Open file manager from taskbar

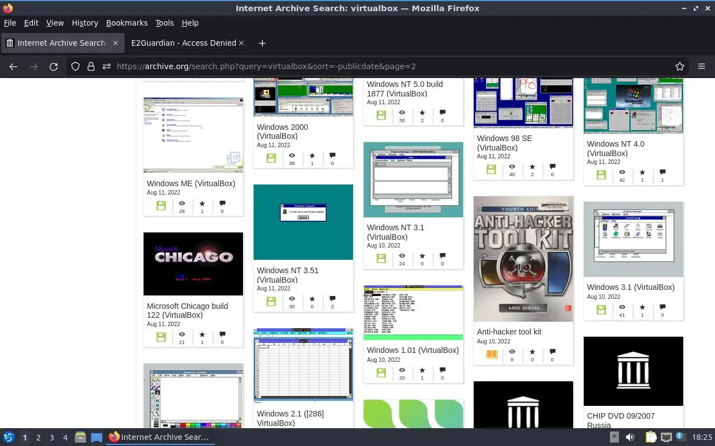80,437
